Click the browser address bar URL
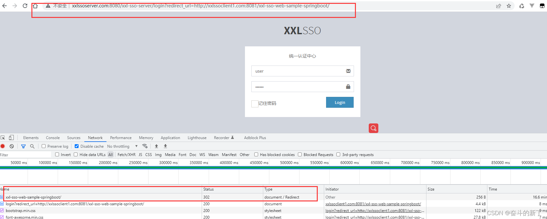This screenshot has width=547, height=219. click(x=201, y=6)
